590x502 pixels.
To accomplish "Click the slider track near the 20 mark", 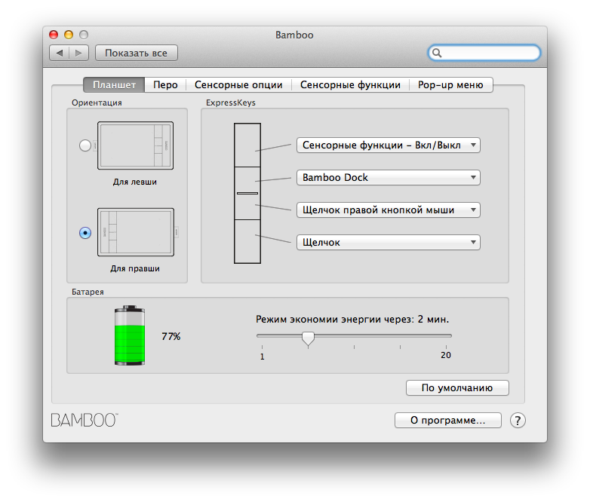I will pos(446,335).
